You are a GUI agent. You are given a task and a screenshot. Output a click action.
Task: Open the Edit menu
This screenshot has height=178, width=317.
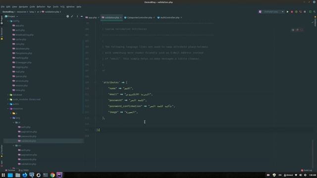[8, 6]
